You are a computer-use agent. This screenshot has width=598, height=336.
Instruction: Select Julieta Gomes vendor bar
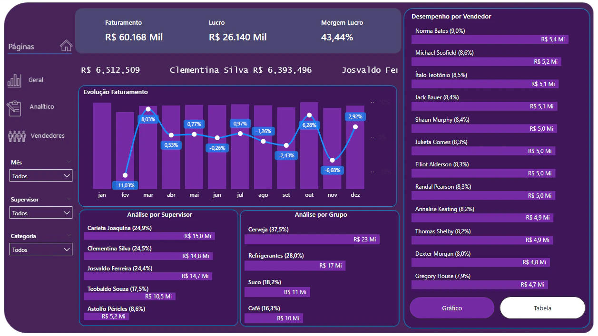(x=483, y=151)
